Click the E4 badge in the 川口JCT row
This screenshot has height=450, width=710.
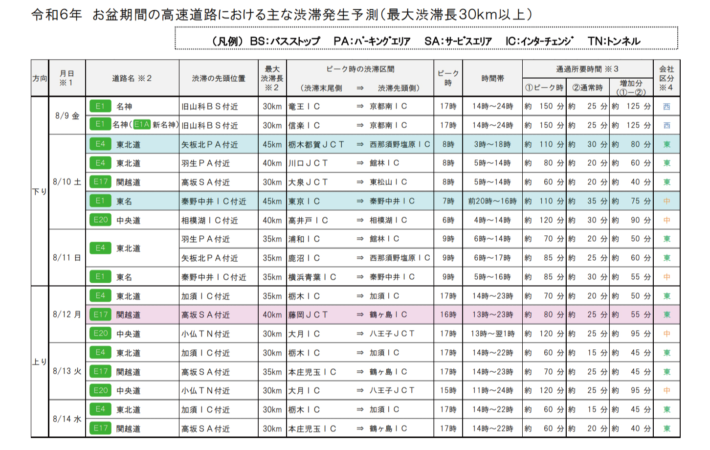pyautogui.click(x=100, y=163)
